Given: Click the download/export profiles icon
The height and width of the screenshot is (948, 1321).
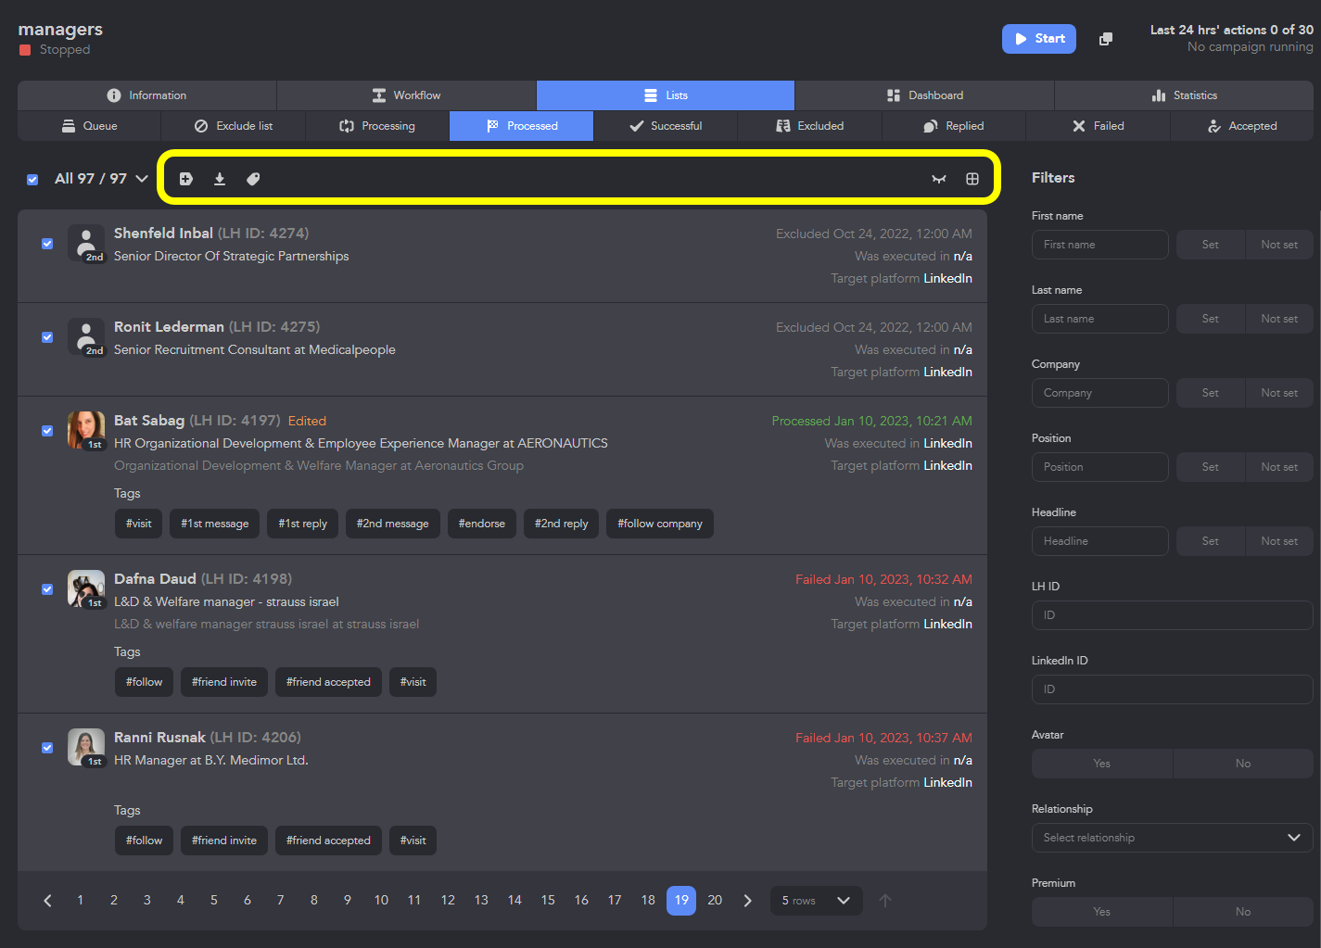Looking at the screenshot, I should point(220,179).
